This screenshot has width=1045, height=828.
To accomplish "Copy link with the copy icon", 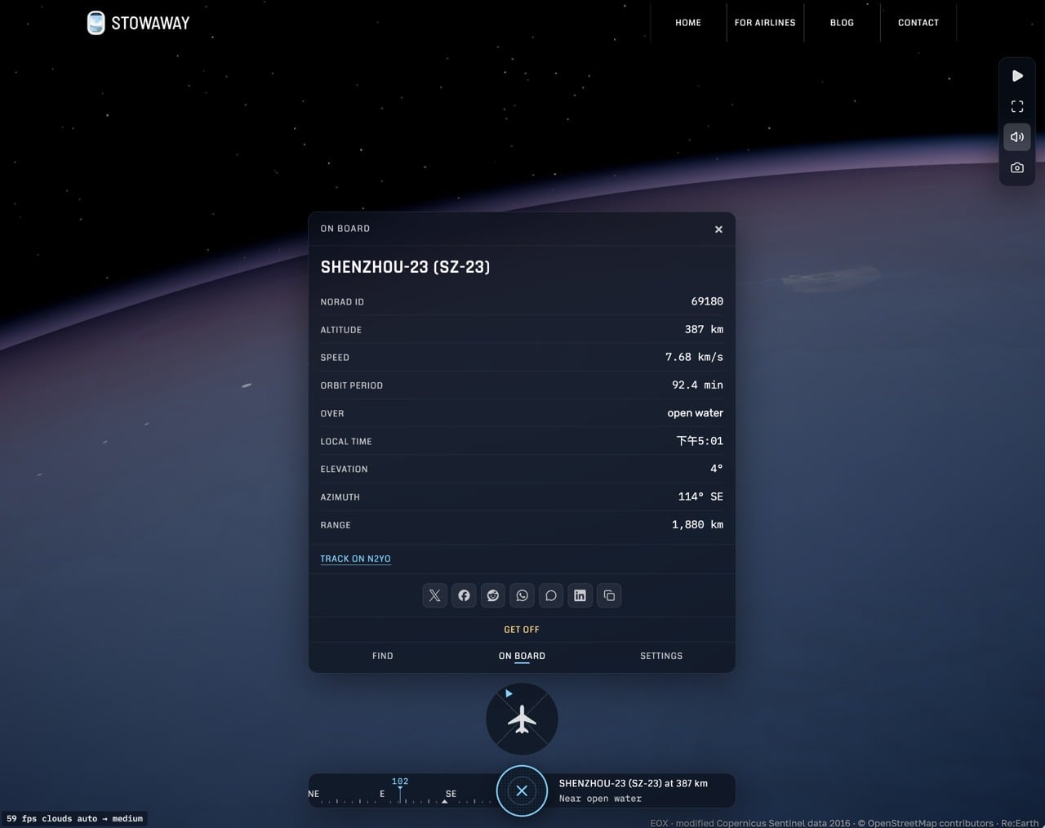I will tap(609, 595).
